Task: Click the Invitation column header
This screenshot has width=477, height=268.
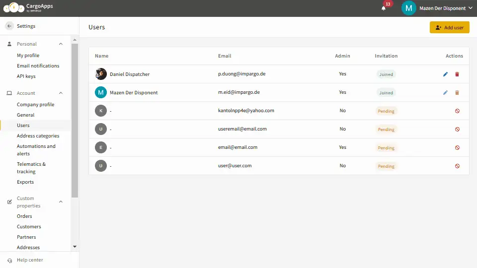Action: [x=386, y=56]
